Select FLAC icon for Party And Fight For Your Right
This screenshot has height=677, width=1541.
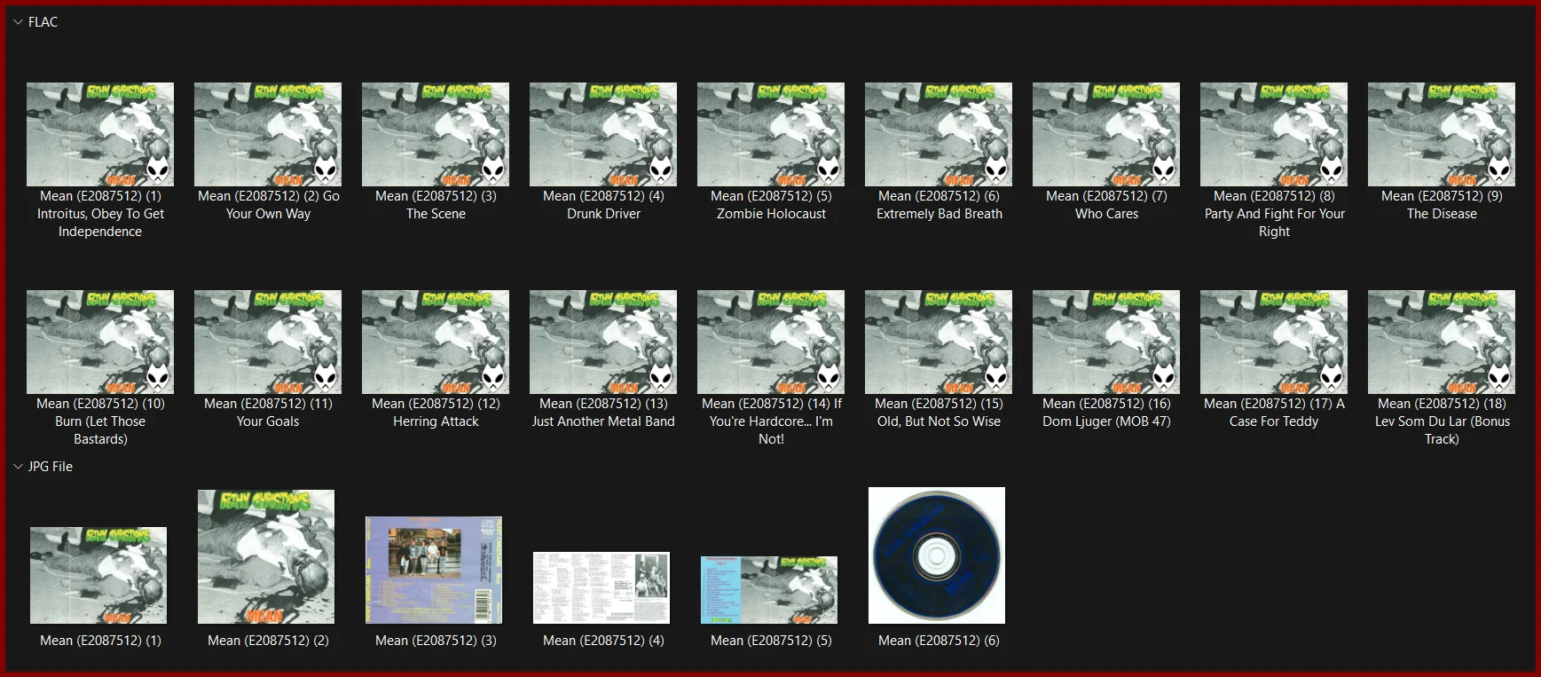(x=1274, y=134)
